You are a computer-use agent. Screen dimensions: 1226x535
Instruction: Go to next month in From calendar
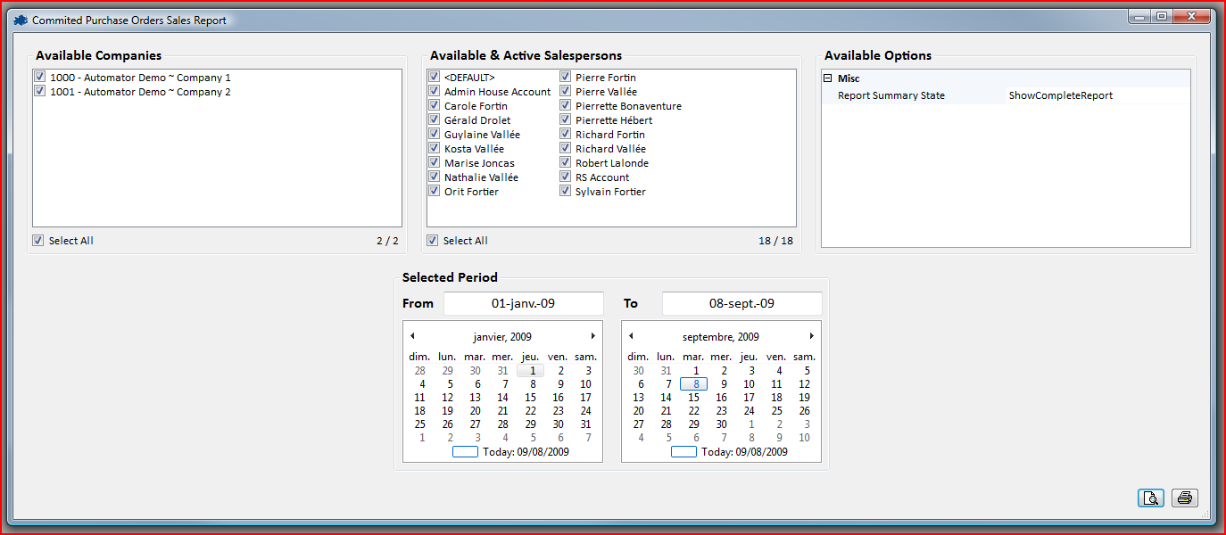point(592,336)
